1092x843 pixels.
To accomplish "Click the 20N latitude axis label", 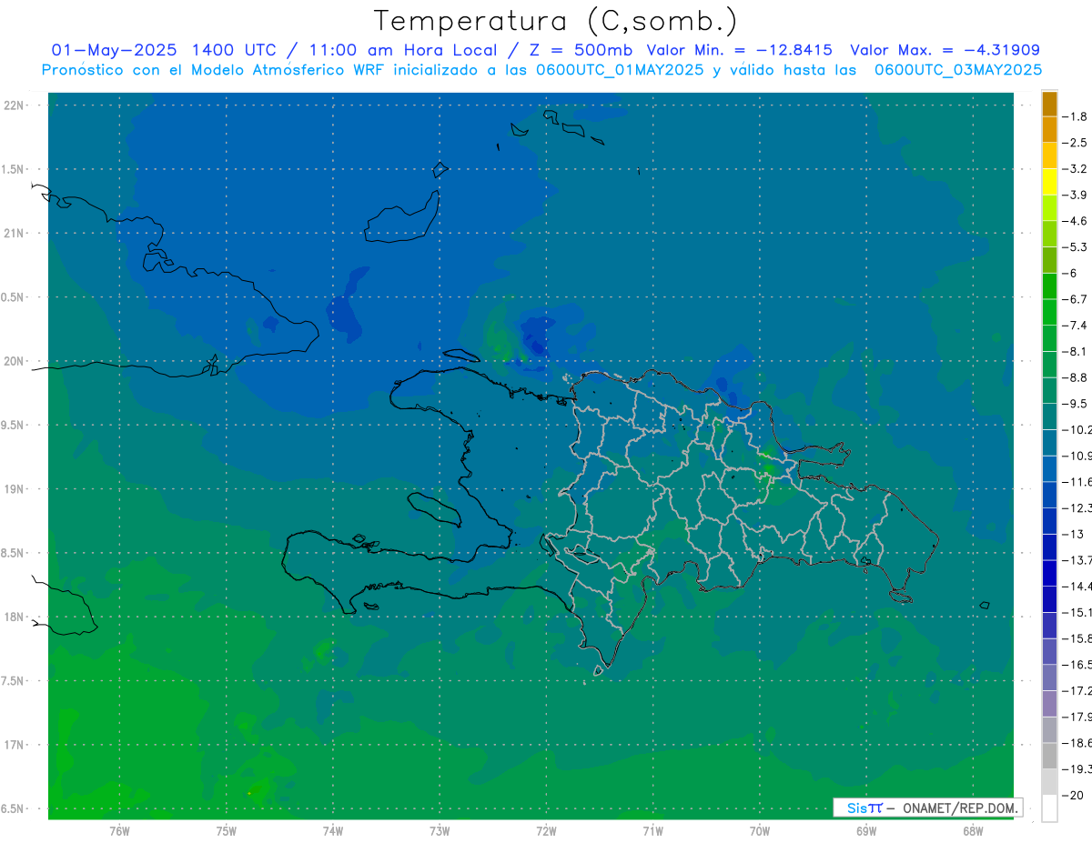I will [14, 361].
